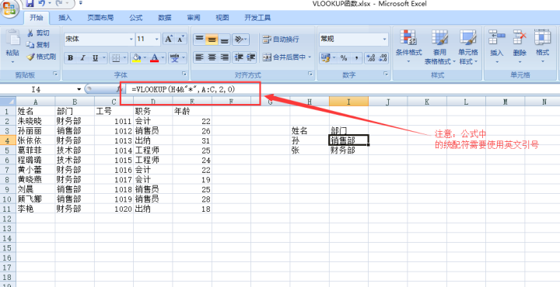Open underline style dropdown arrow
The width and height of the screenshot is (560, 287).
click(104, 57)
